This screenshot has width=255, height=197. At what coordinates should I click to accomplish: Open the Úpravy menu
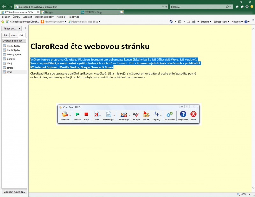[x=17, y=17]
